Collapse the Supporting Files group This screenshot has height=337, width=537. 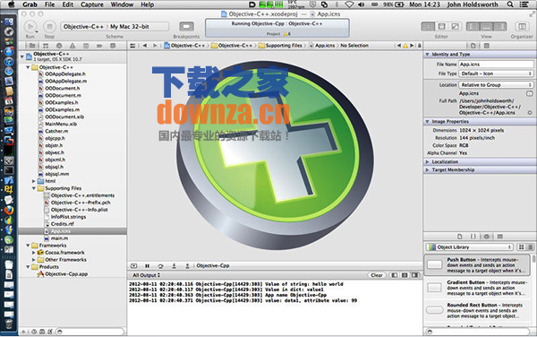pos(34,188)
